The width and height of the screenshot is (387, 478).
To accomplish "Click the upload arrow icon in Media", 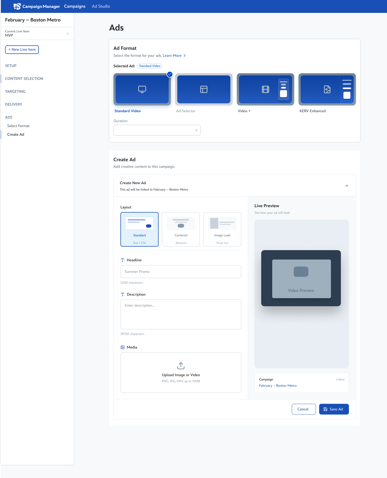I will coord(181,366).
